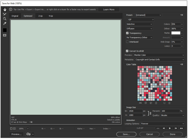Open the Preset dropdown
The image size is (188, 139).
148,15
